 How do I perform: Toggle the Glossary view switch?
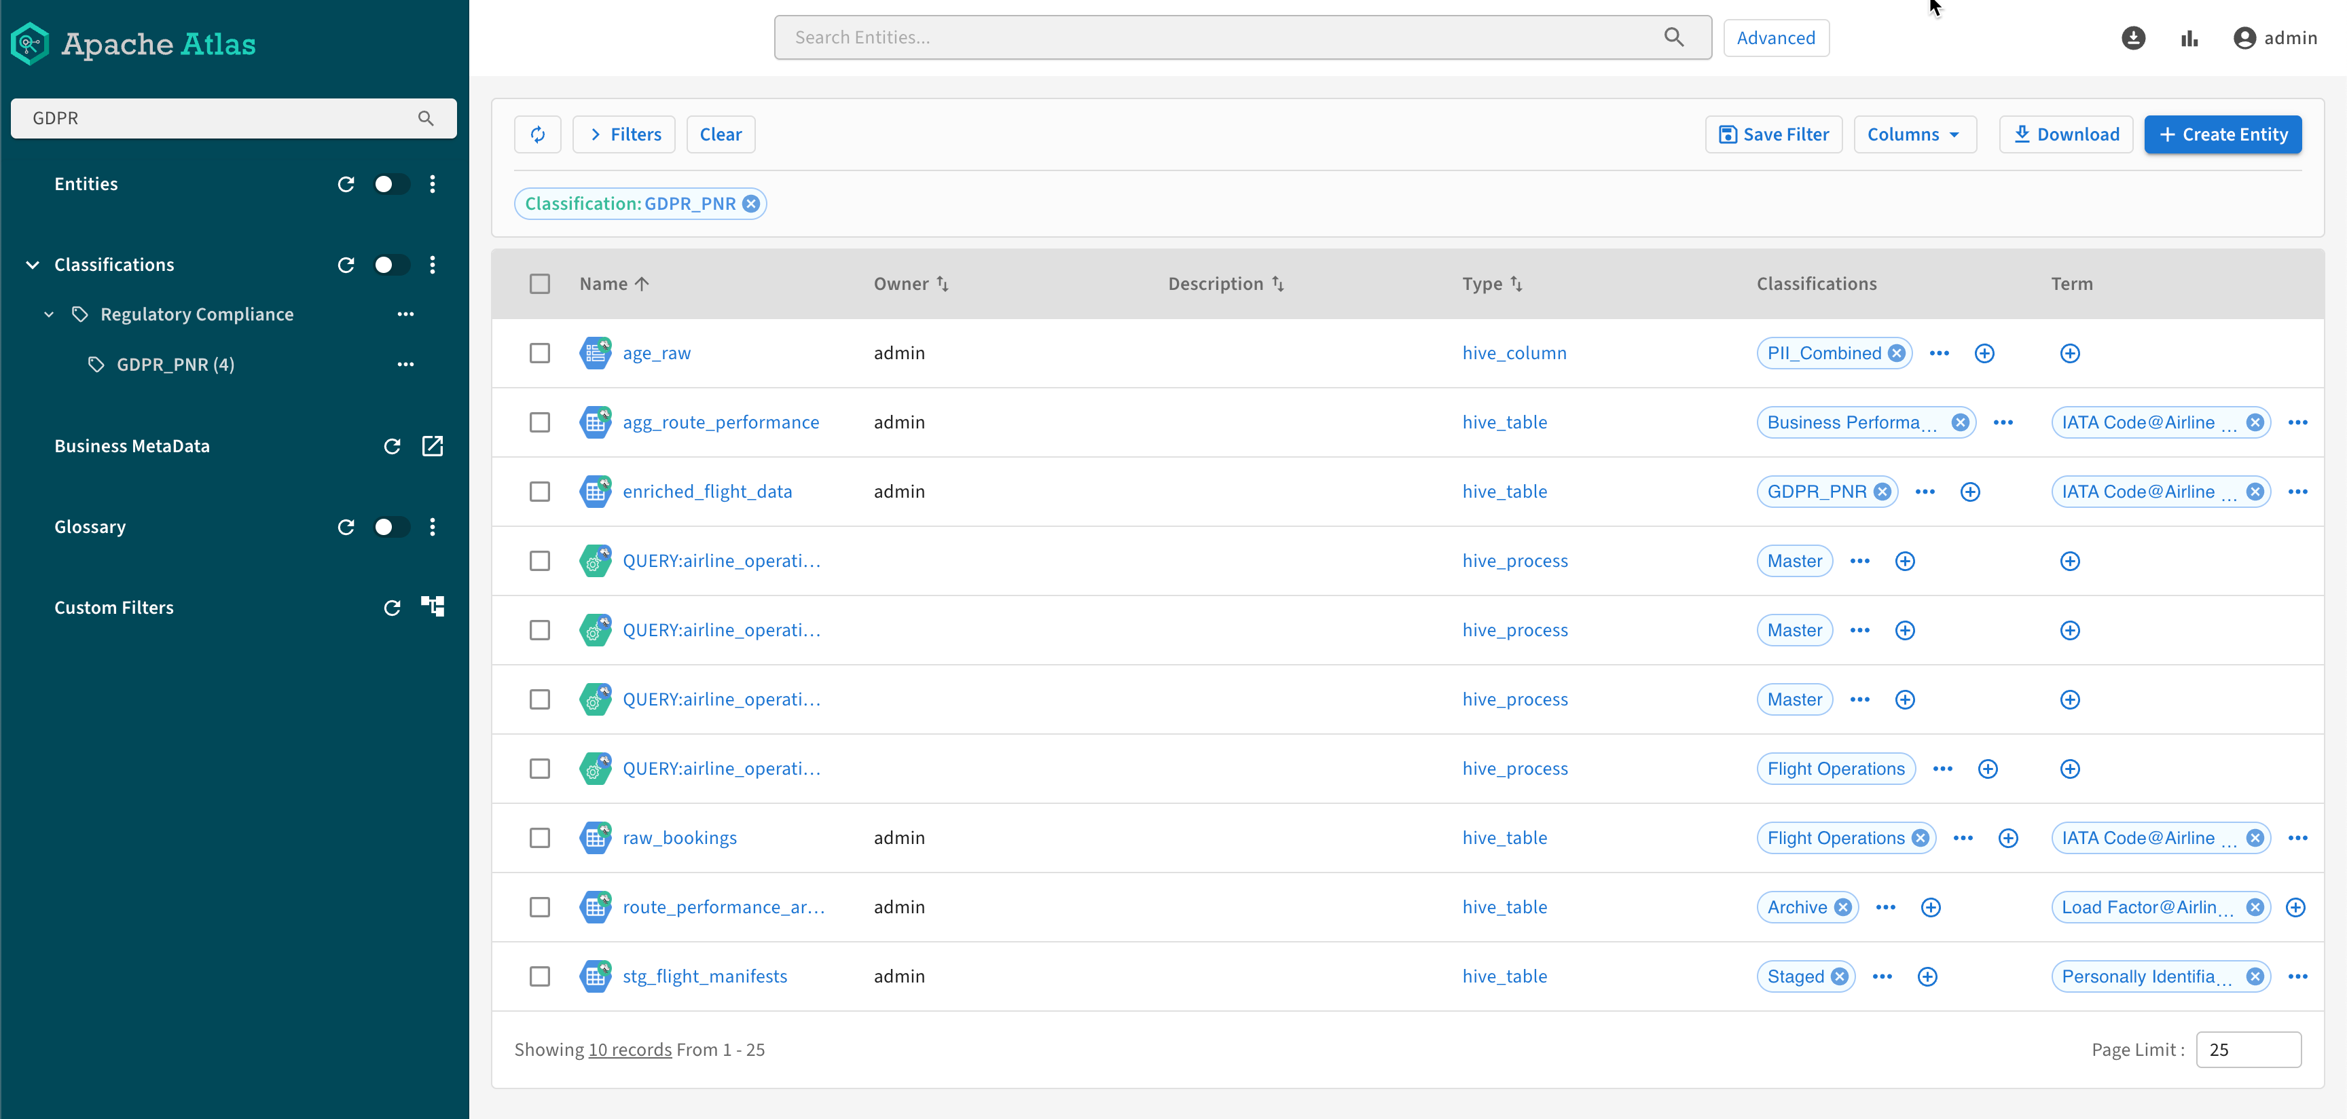391,528
